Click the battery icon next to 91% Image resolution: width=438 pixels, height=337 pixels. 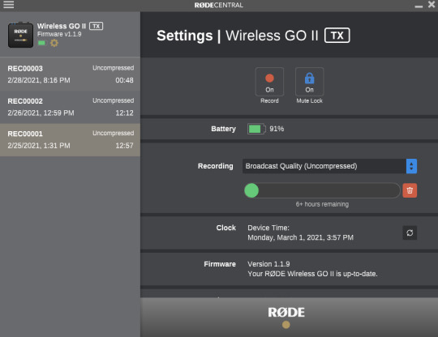click(256, 129)
